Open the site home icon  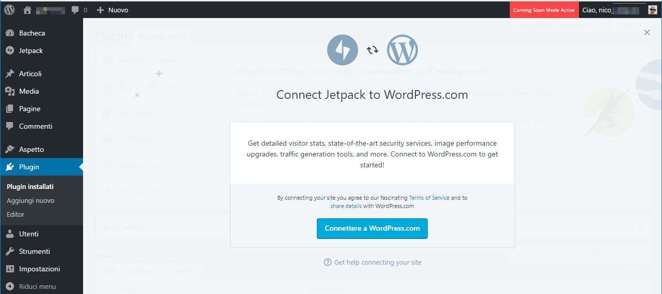click(28, 10)
